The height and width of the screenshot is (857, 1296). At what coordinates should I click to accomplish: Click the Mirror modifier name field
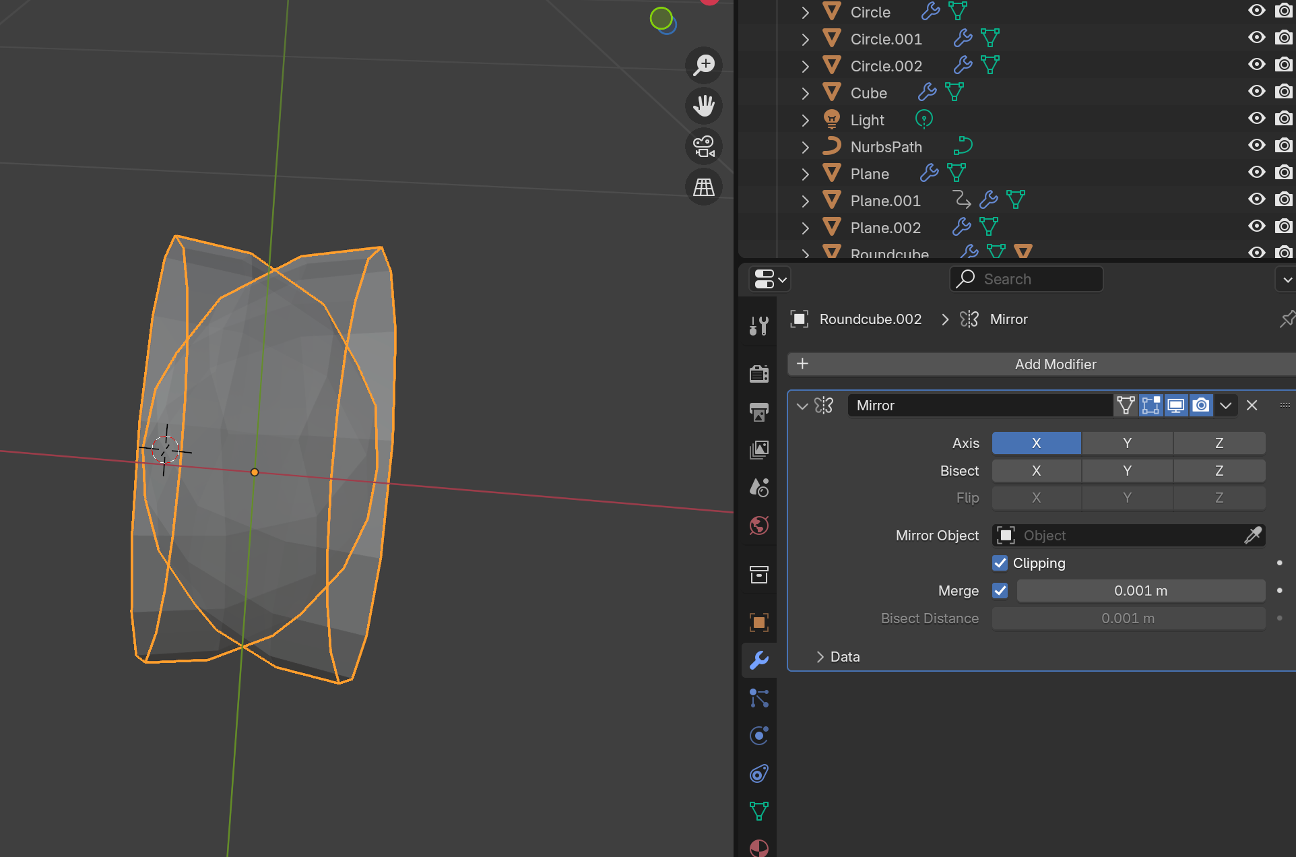[x=980, y=406]
